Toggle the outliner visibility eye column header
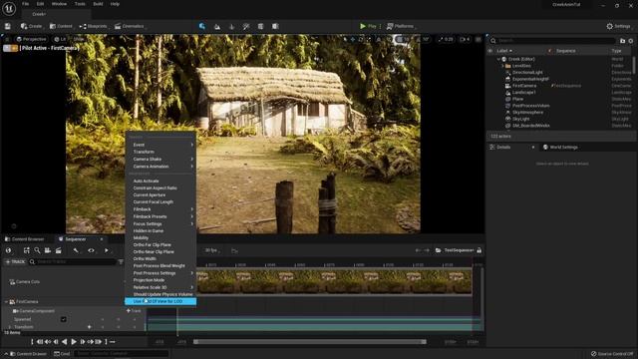638x359 pixels. tap(490, 51)
